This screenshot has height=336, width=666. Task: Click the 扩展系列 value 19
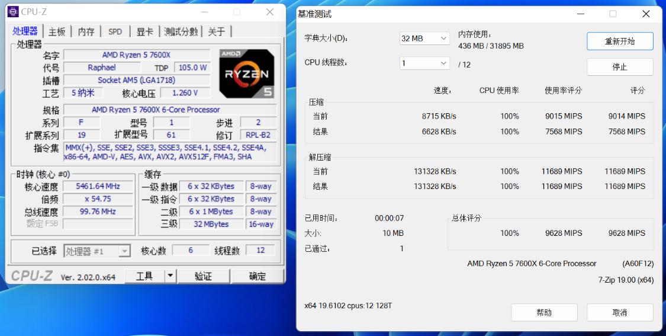pos(82,135)
